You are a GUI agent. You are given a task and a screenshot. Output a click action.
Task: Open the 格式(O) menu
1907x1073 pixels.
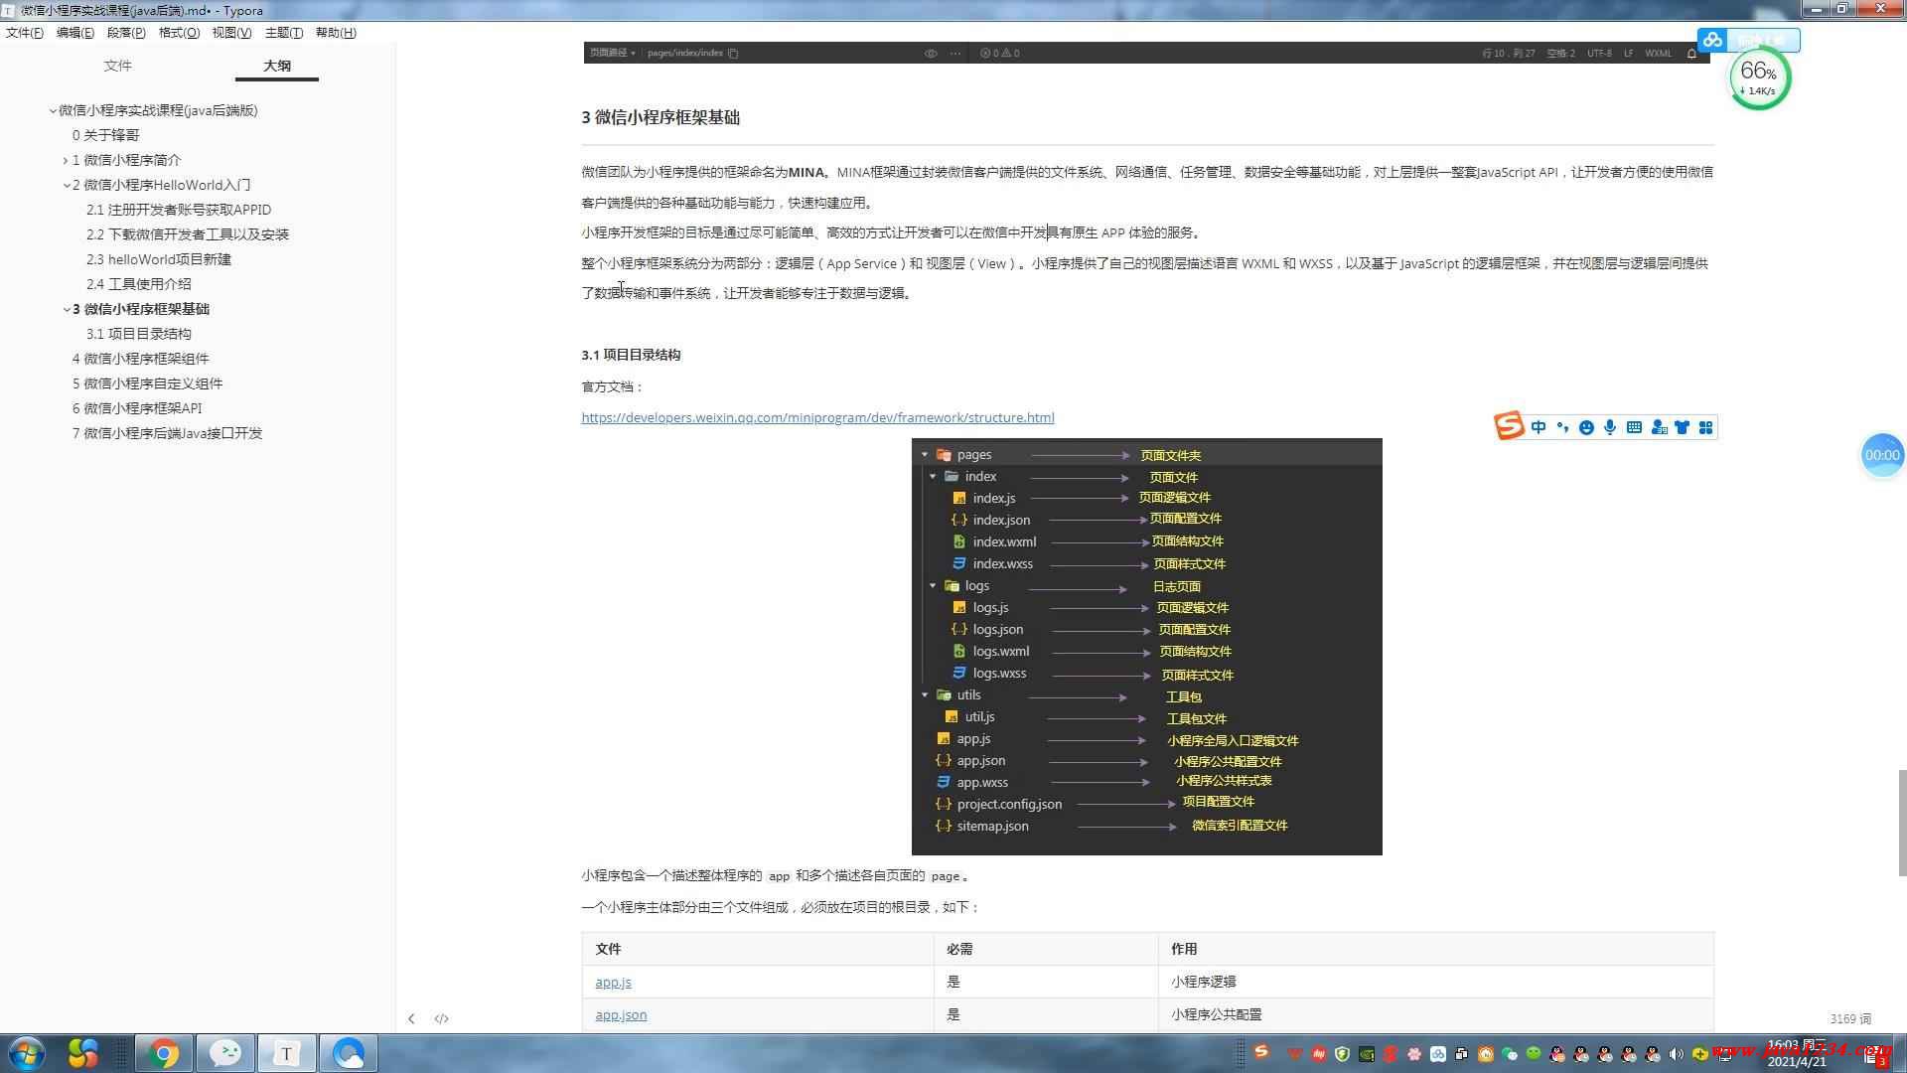(x=179, y=33)
